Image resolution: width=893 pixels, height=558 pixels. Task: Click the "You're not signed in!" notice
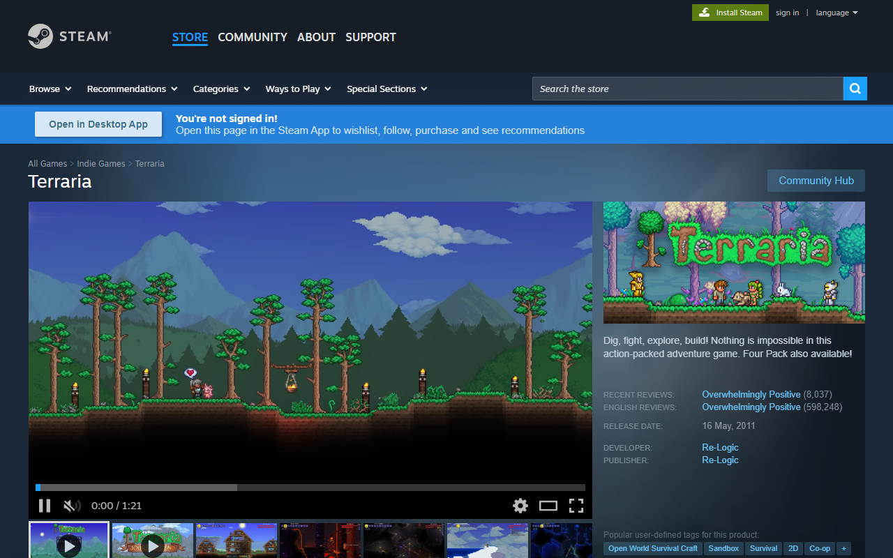[x=227, y=119]
